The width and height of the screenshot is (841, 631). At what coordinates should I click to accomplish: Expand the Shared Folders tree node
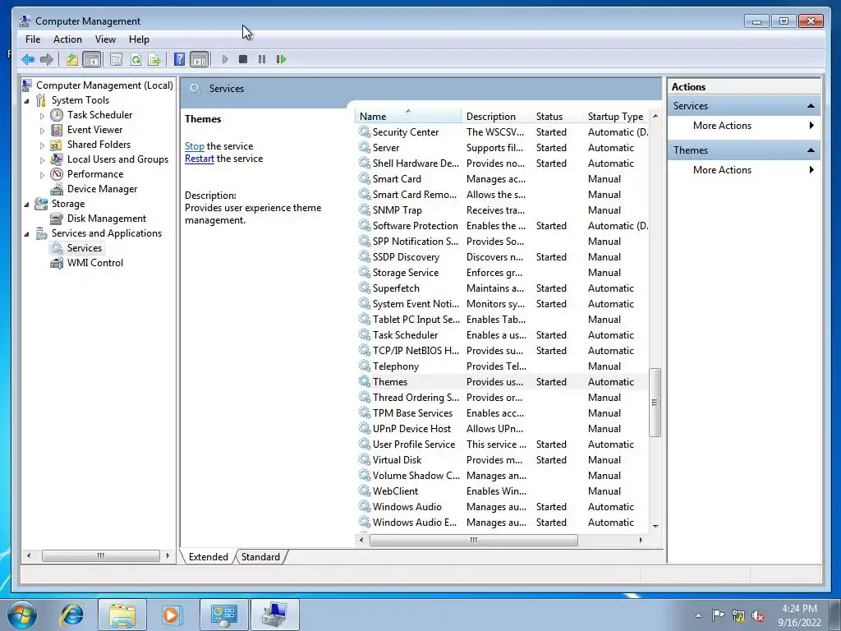click(42, 145)
